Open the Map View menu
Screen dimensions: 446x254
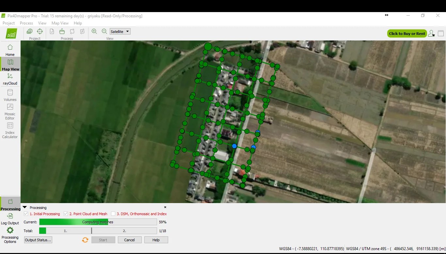point(60,23)
